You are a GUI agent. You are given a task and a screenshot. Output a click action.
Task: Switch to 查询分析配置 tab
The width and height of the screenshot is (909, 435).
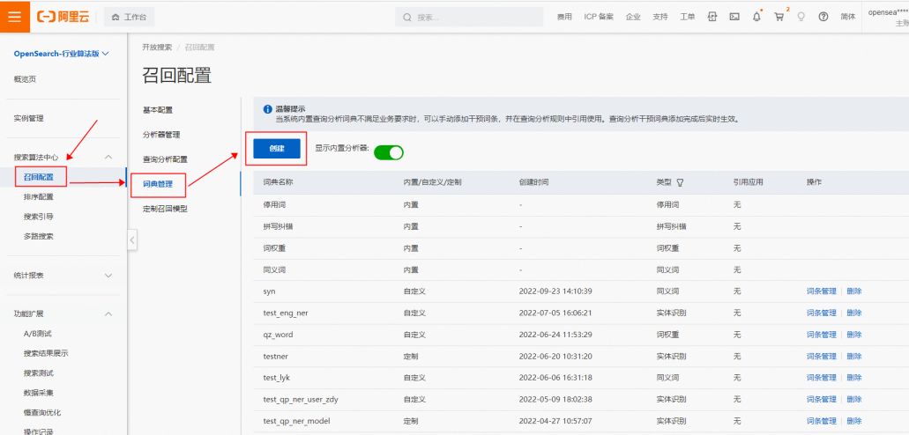click(x=165, y=159)
